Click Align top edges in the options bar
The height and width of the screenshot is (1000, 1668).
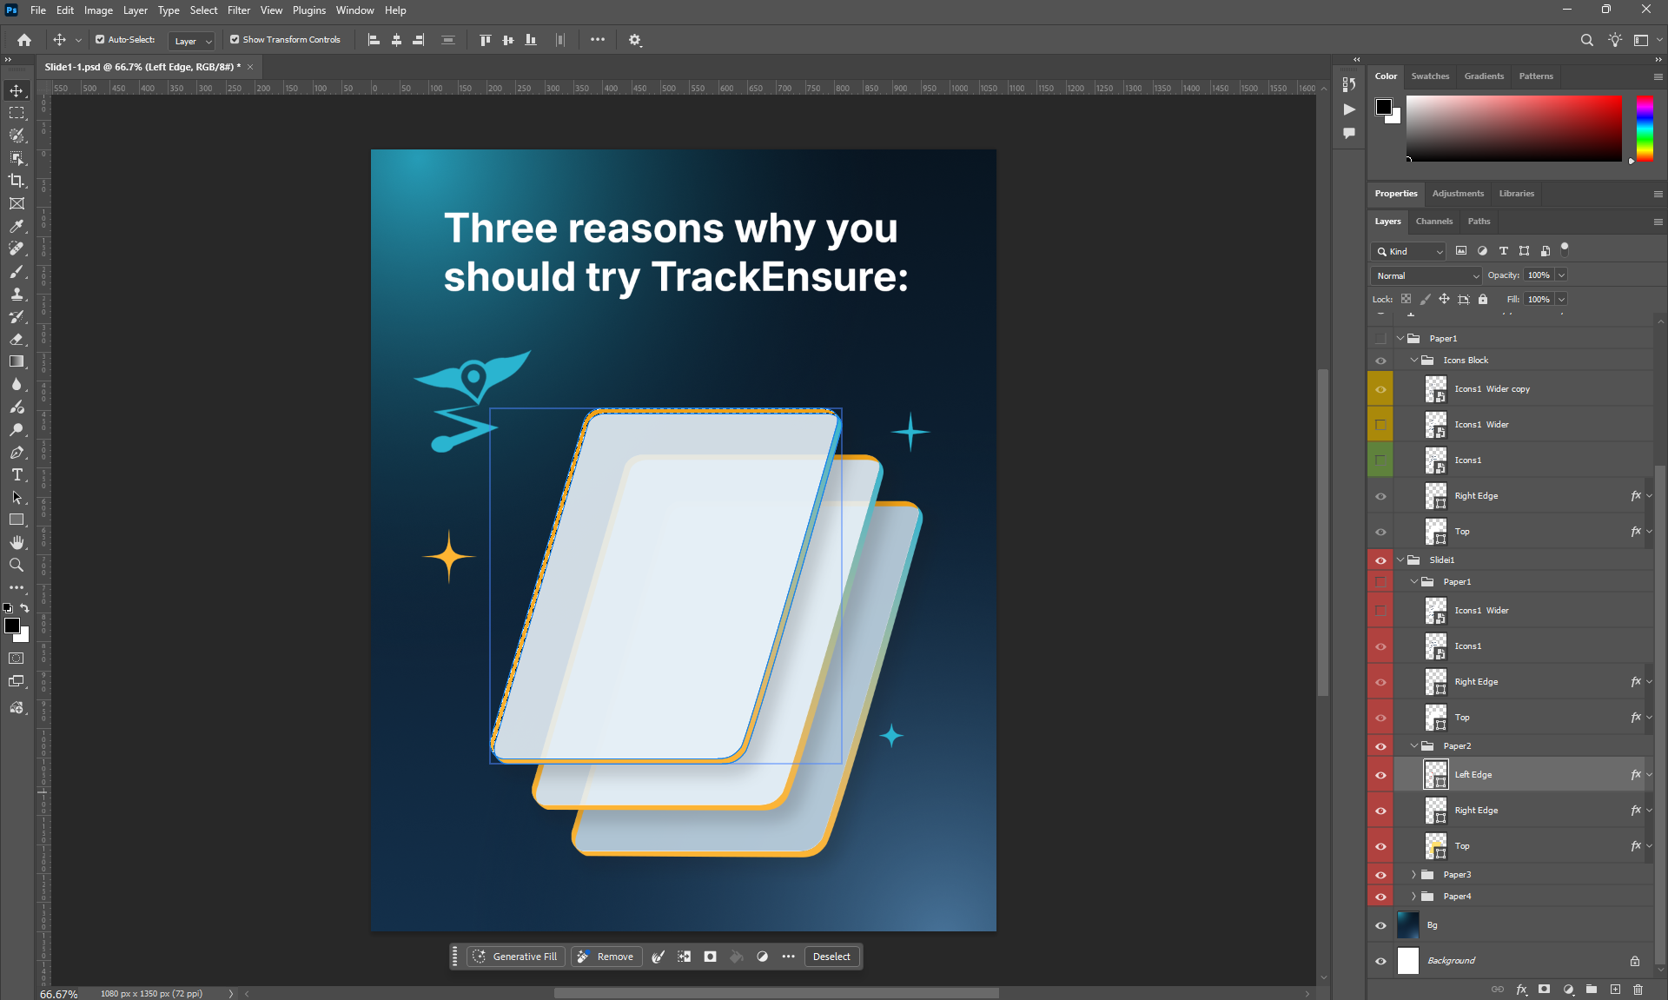point(486,40)
